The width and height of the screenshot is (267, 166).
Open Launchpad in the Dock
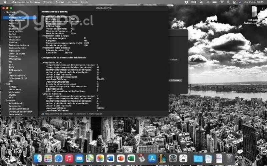48,159
